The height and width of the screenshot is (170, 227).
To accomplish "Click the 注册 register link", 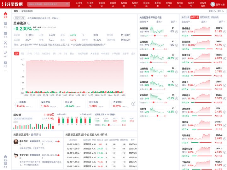I will coord(222,4).
